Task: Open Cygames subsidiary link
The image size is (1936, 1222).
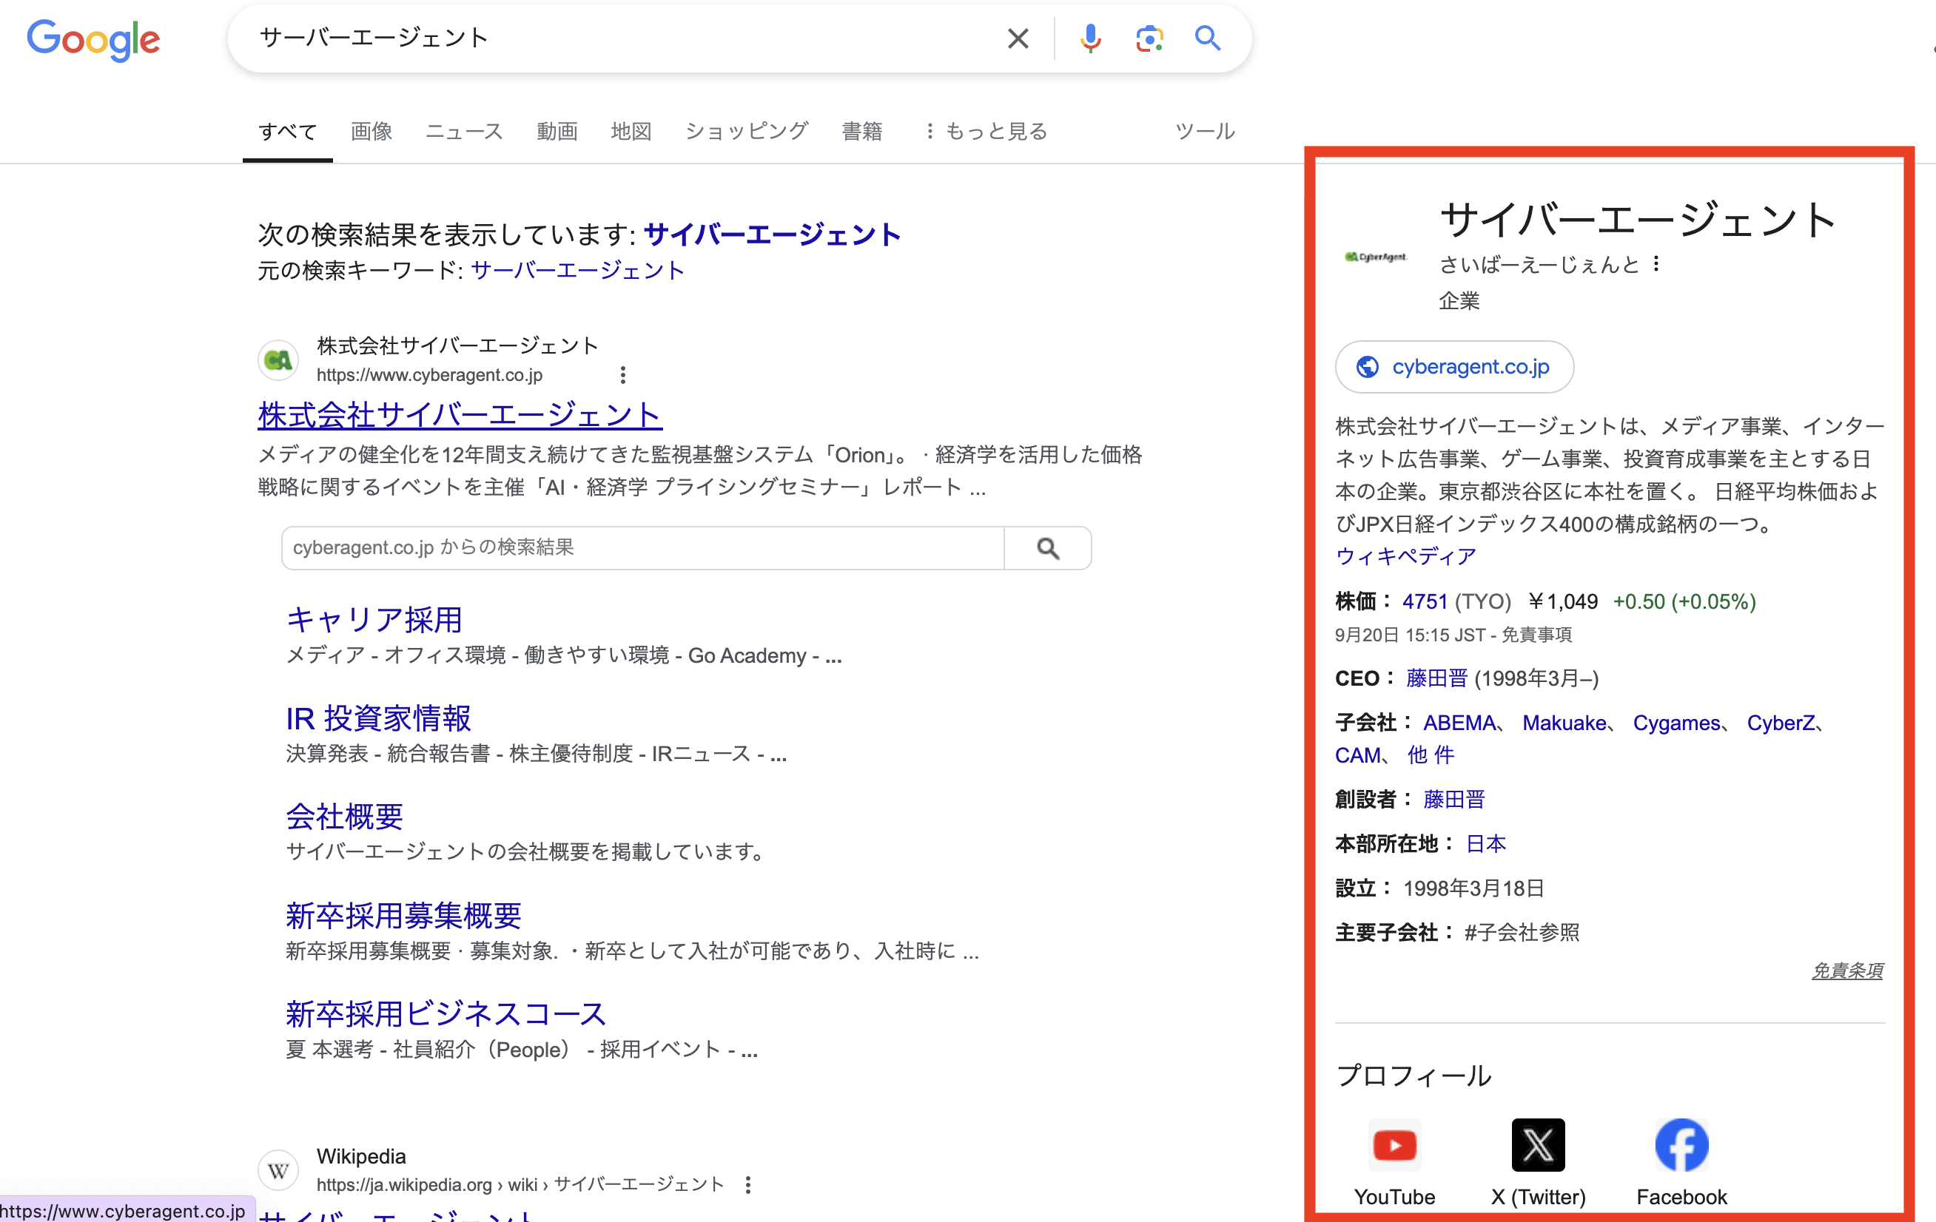Action: click(1676, 723)
